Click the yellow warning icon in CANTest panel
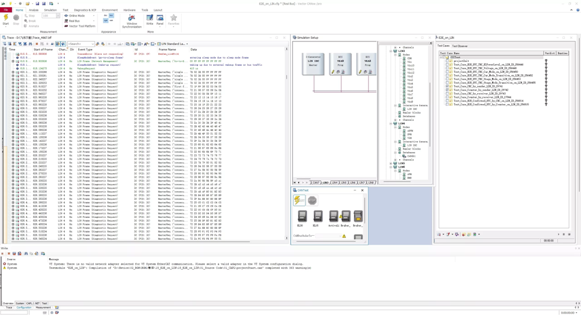The width and height of the screenshot is (581, 315). coord(344,236)
